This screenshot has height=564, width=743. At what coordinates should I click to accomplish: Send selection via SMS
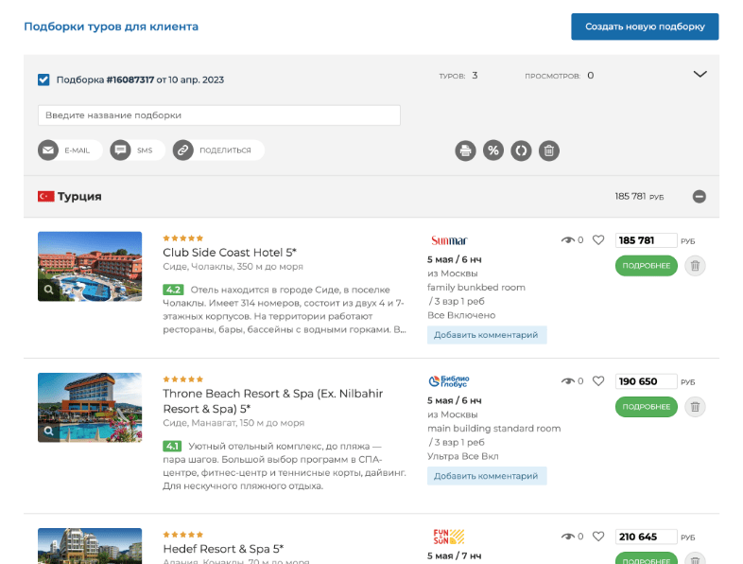pos(137,150)
